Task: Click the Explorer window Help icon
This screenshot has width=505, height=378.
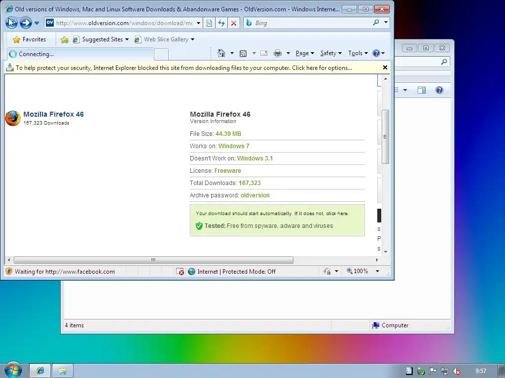Action: click(439, 90)
